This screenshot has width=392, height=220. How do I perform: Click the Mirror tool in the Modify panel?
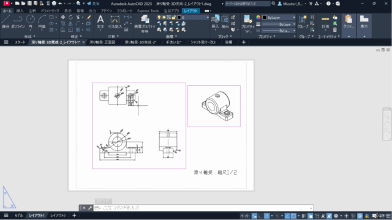[71, 23]
